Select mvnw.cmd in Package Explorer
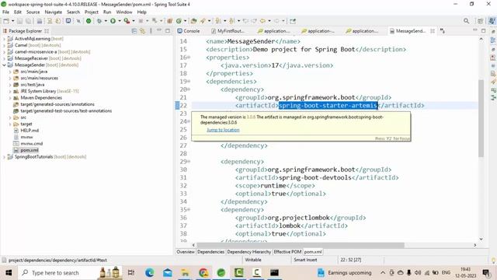 tap(31, 143)
